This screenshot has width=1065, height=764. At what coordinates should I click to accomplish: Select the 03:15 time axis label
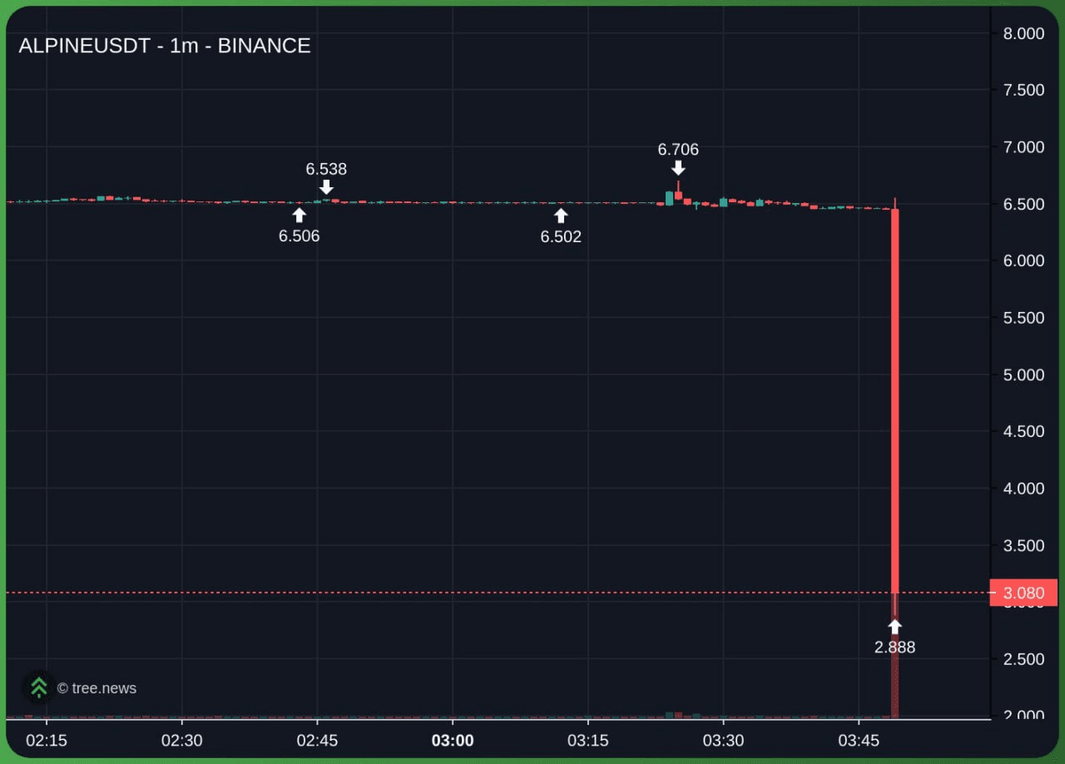click(x=588, y=741)
